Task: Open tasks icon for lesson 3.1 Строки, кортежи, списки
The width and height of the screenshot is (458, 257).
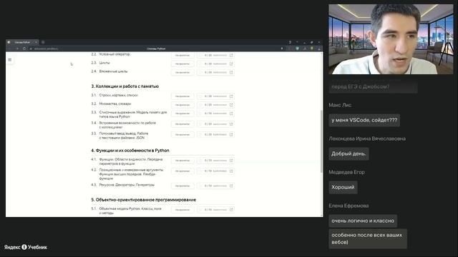Action: pos(231,96)
